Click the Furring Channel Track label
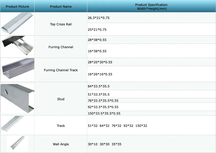216x153 pixels. click(x=61, y=70)
